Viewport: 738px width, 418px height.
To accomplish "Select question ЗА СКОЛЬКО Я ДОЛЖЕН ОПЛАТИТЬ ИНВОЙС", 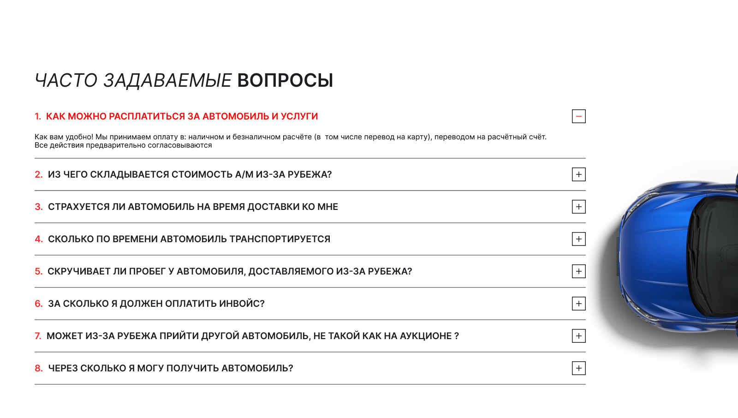I will coord(157,304).
